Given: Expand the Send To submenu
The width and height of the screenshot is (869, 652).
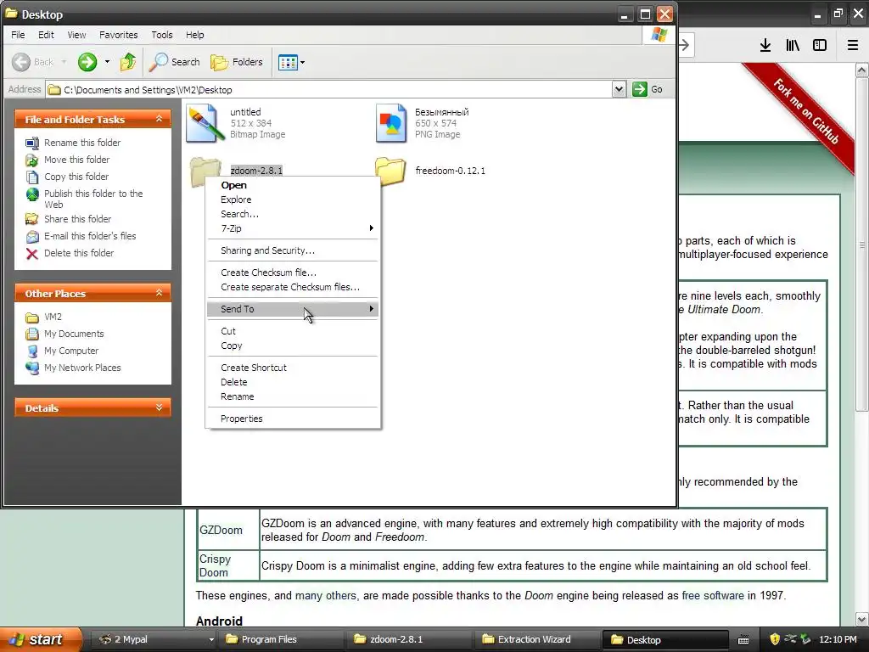Looking at the screenshot, I should point(293,309).
